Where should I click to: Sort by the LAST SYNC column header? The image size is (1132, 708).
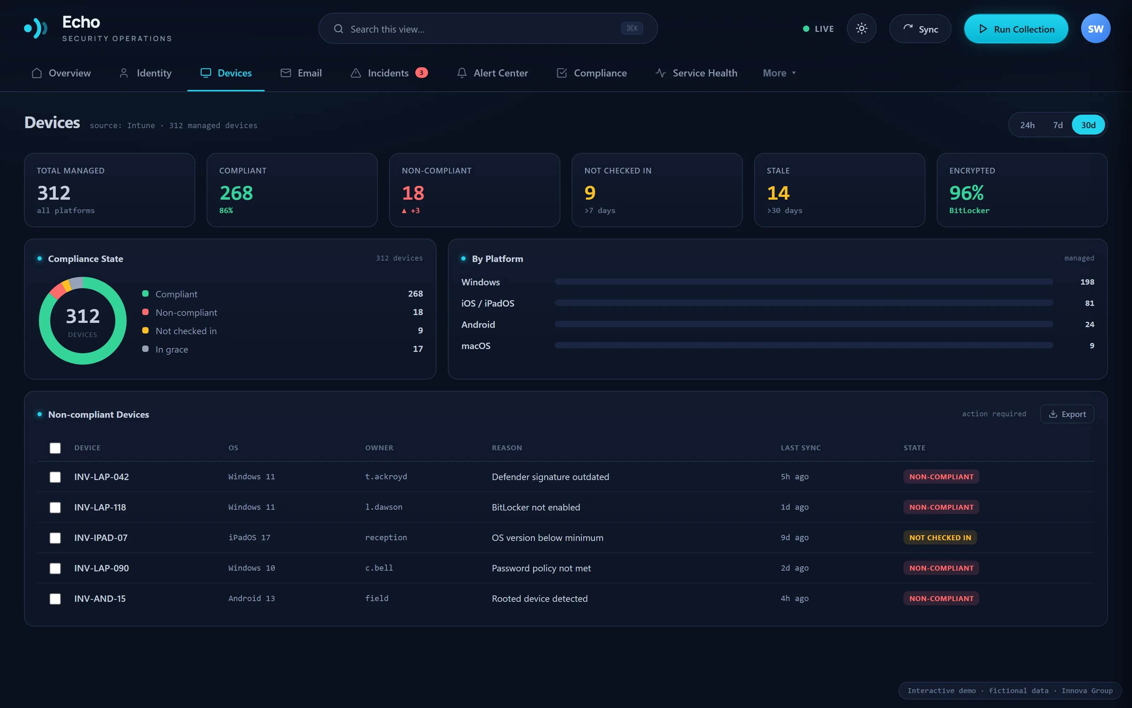(x=800, y=448)
